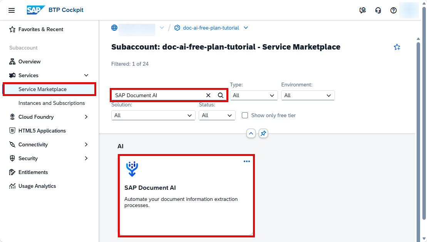427x242 pixels.
Task: Click the SAP Document AI service logo
Action: point(132,169)
